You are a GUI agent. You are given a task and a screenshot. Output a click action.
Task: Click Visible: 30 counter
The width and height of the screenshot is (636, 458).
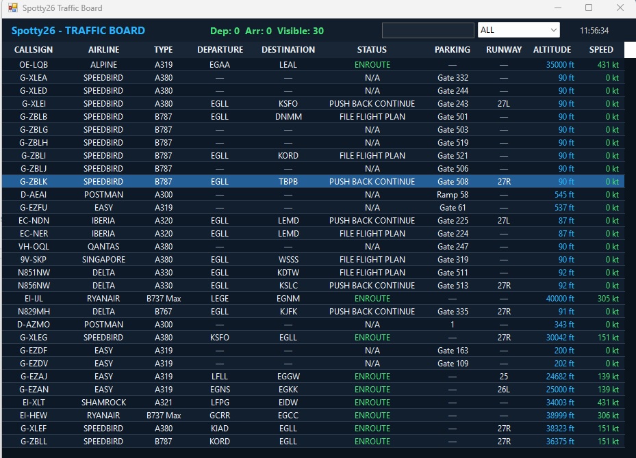click(x=301, y=31)
